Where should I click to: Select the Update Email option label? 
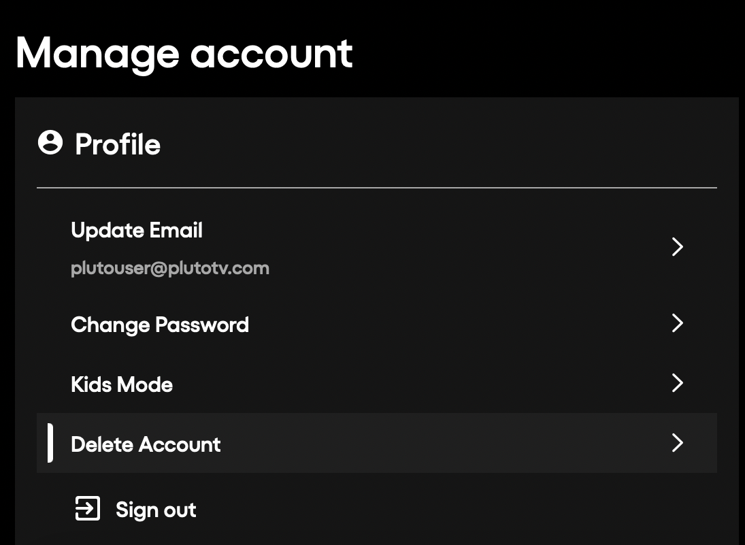pos(137,231)
